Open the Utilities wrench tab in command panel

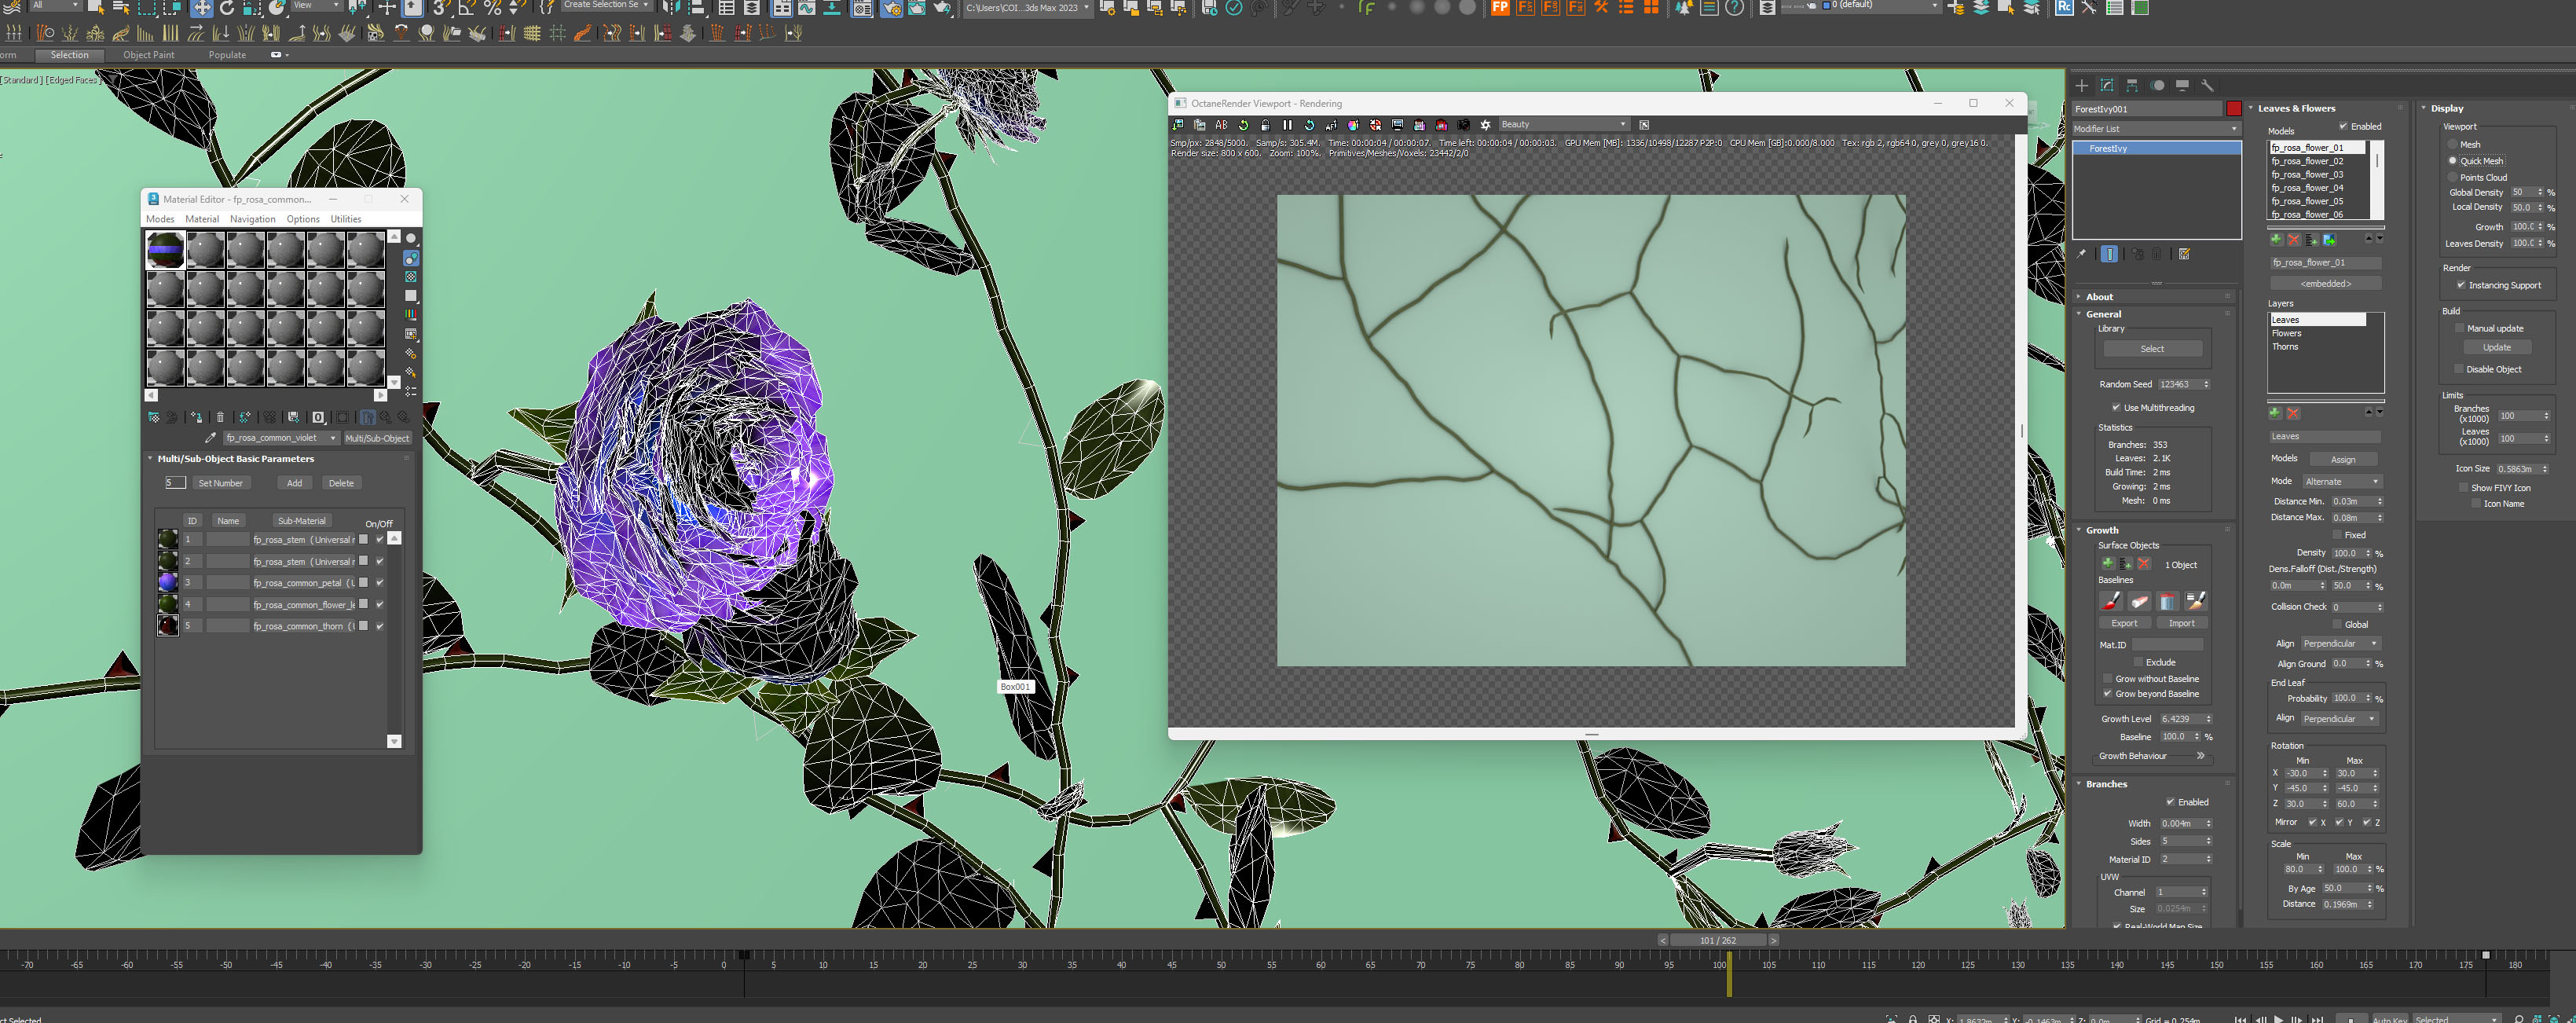(2207, 86)
